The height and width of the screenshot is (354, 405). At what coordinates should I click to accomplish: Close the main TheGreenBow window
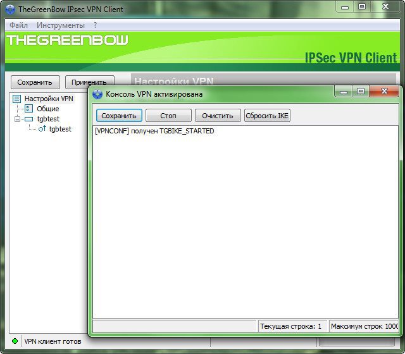tap(385, 7)
